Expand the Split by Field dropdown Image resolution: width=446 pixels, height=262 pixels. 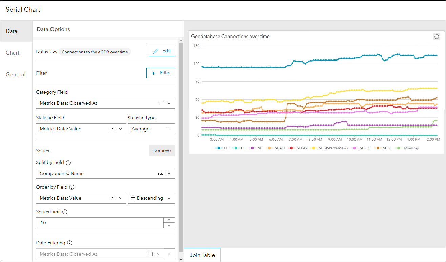coord(169,173)
